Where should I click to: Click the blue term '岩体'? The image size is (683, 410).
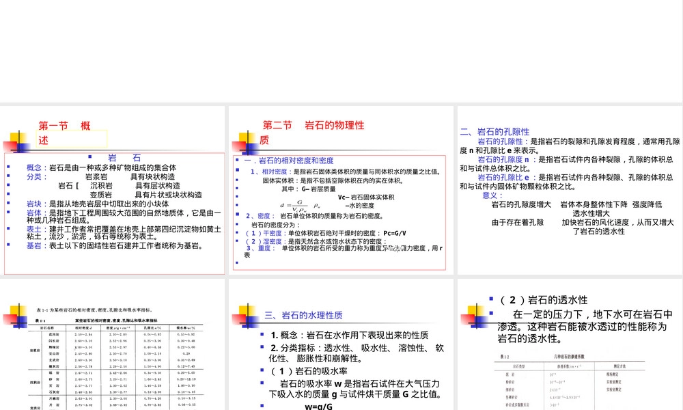(34, 213)
